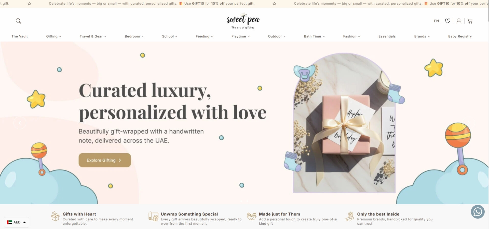
Task: Expand the Gifting menu
Action: click(x=53, y=36)
